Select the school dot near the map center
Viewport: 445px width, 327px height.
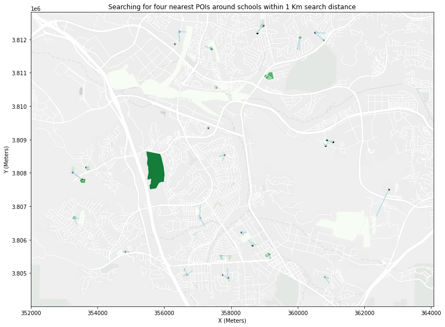pos(225,155)
